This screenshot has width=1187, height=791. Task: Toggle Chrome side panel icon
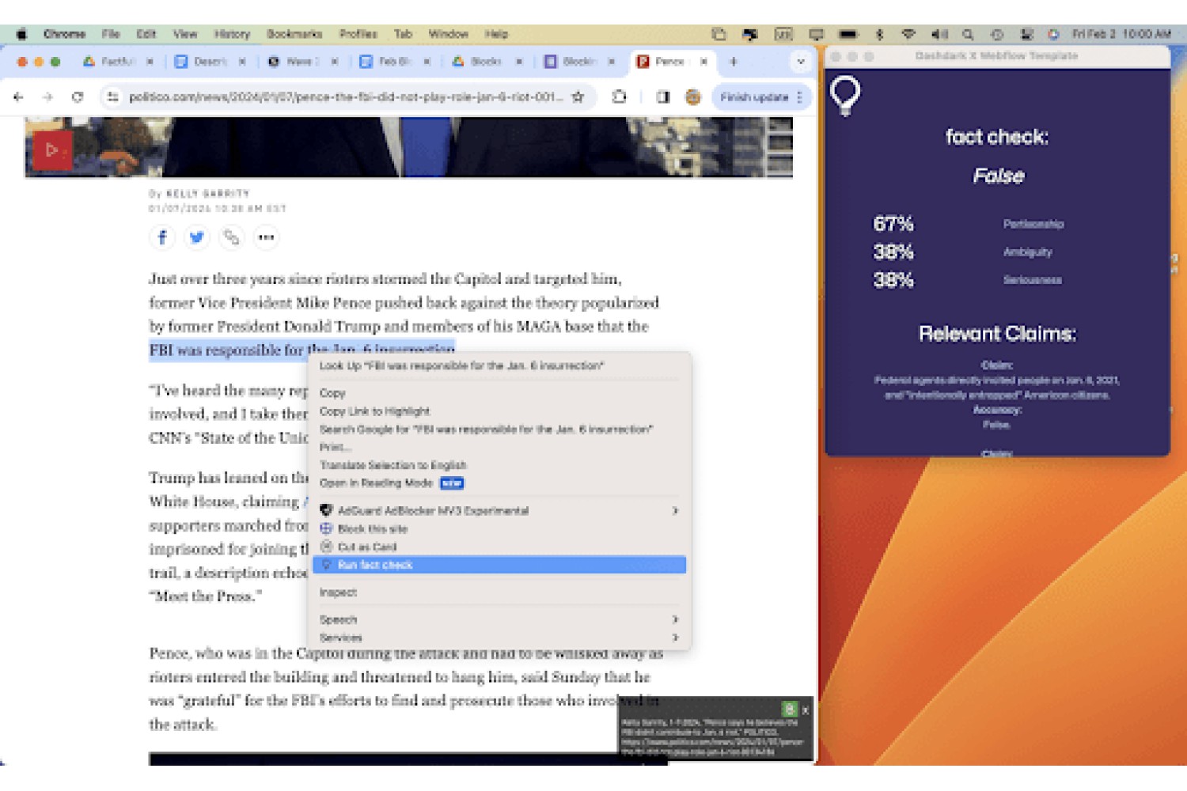[x=663, y=97]
